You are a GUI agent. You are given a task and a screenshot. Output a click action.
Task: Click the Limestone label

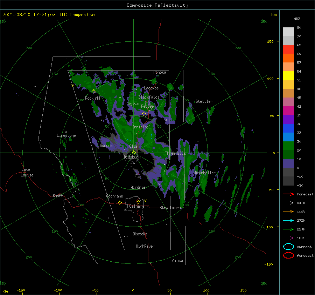pyautogui.click(x=66, y=135)
